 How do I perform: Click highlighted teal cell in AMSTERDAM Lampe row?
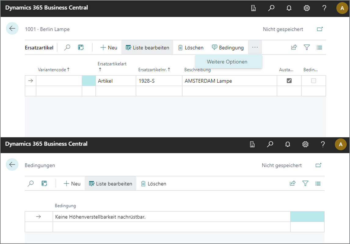[x=89, y=81]
